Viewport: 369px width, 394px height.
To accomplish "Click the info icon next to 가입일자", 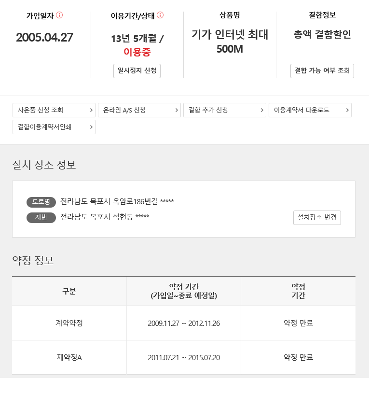I will [59, 15].
